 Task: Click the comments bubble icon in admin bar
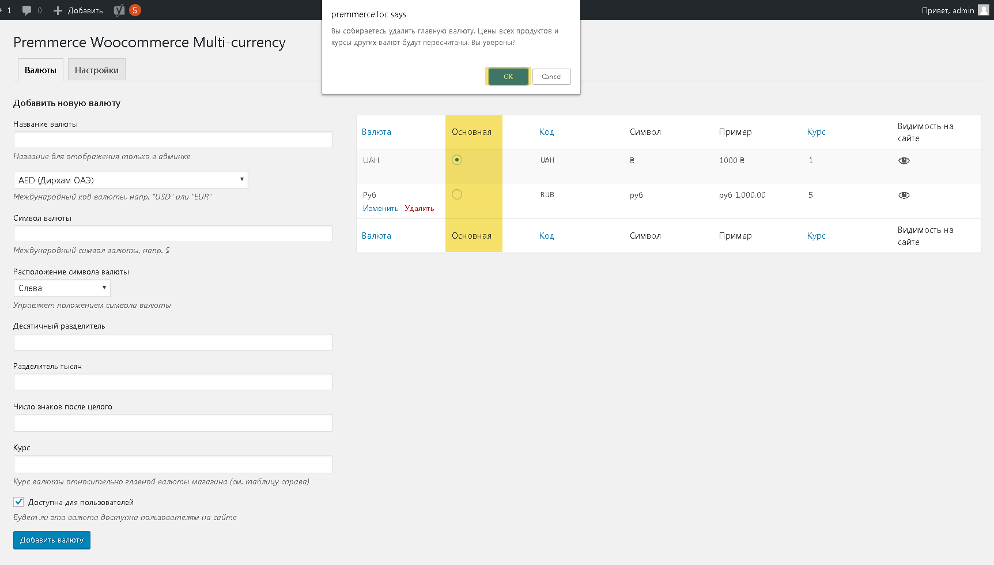coord(27,10)
